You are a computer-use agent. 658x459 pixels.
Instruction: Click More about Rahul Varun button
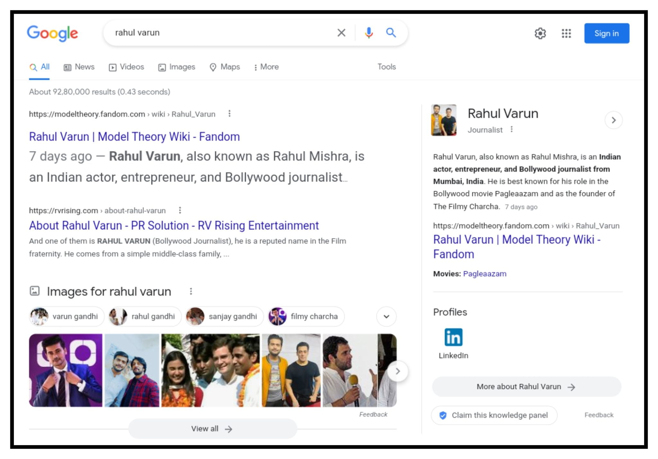coord(527,387)
